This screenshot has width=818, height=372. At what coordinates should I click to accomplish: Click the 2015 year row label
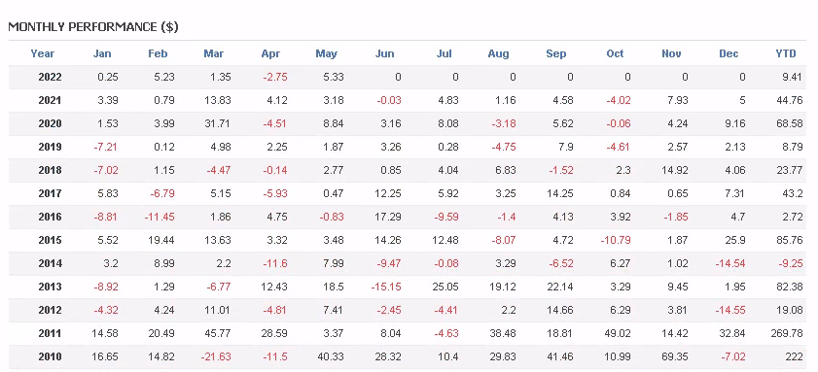coord(50,240)
